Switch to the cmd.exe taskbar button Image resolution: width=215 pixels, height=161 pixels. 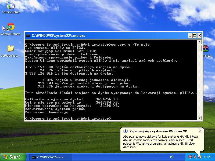click(x=51, y=157)
